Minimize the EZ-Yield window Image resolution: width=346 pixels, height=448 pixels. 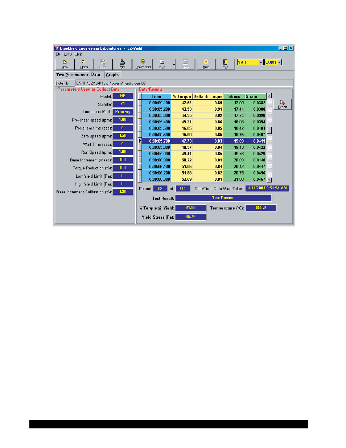281,48
